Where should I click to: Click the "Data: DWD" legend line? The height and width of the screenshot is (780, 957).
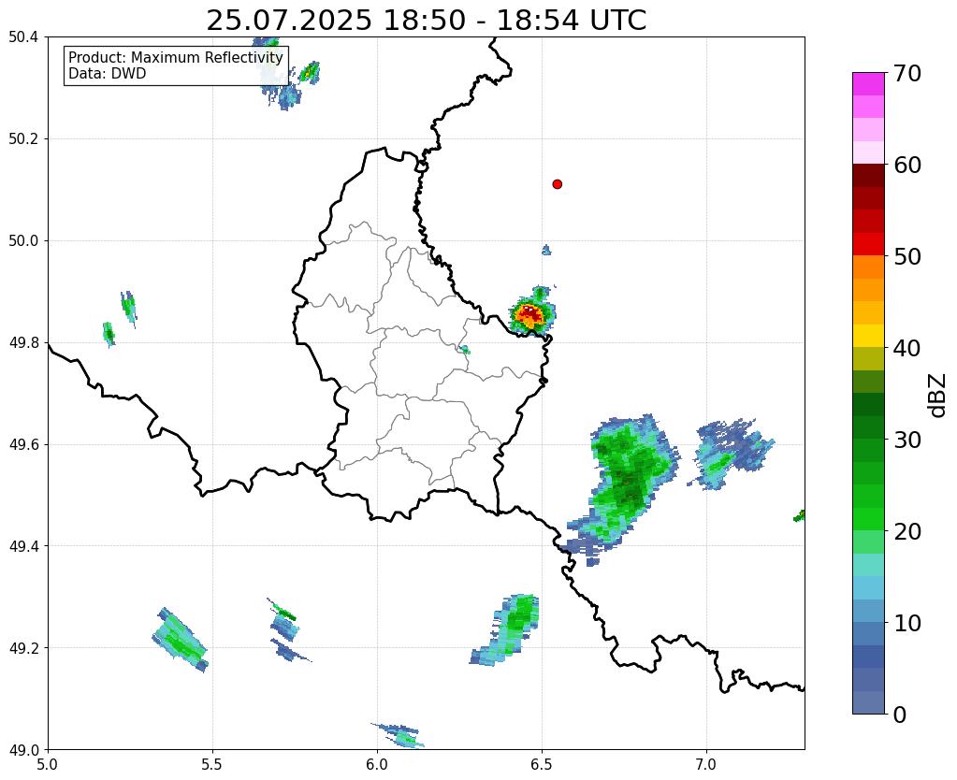[x=108, y=74]
